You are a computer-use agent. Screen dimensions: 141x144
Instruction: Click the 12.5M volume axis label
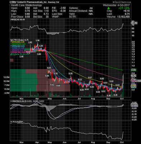tap(7, 77)
